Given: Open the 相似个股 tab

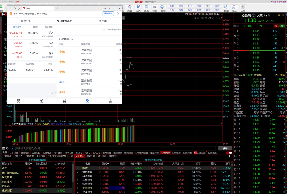Looking at the screenshot, I should pos(91,156).
